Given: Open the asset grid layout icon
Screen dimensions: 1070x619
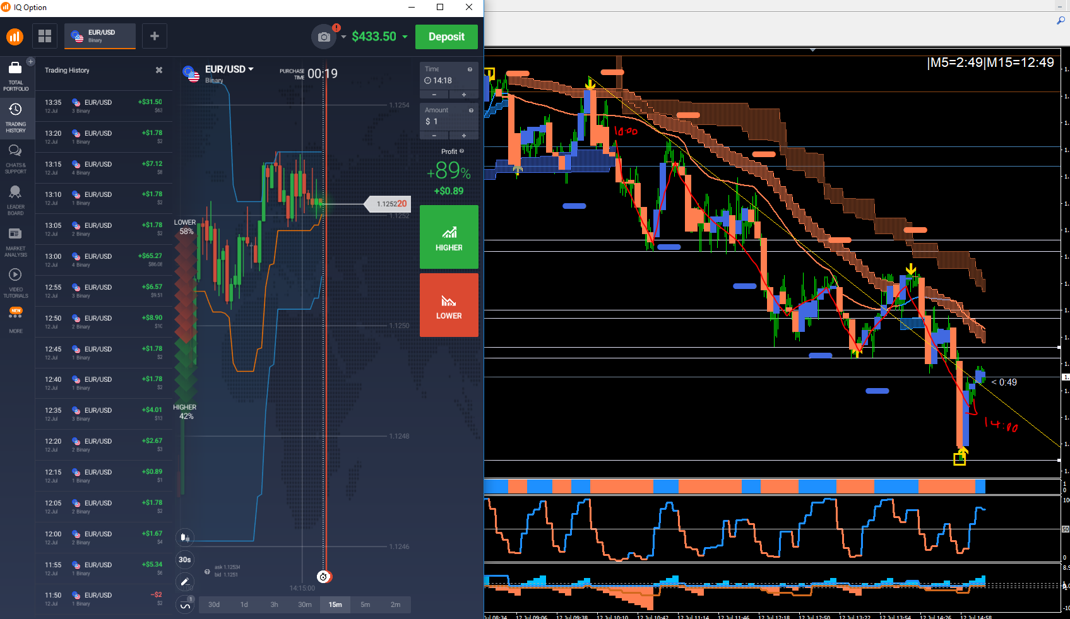Looking at the screenshot, I should [x=45, y=36].
